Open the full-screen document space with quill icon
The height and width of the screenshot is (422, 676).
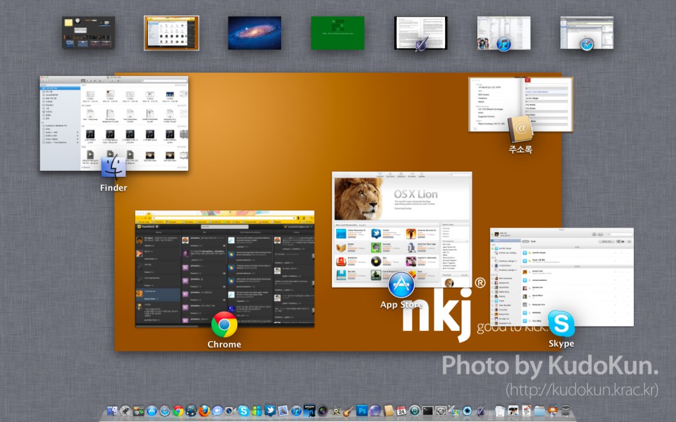click(x=421, y=33)
